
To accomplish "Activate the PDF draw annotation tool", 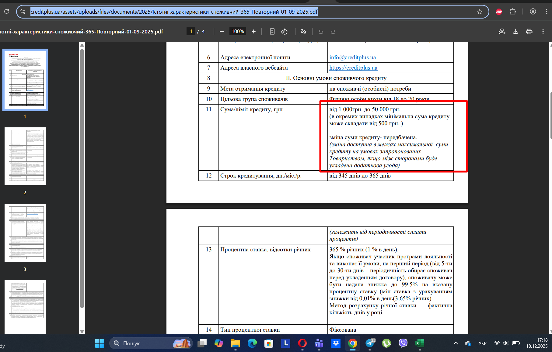I will click(303, 32).
